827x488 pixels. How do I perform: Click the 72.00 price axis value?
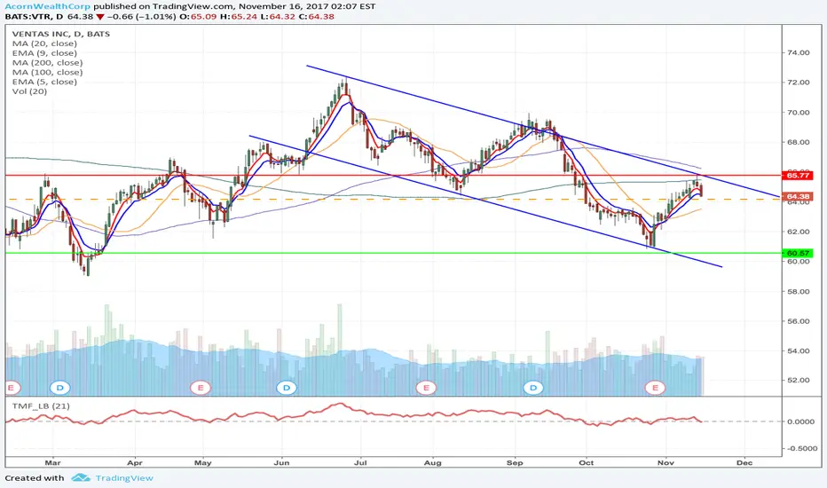click(798, 83)
